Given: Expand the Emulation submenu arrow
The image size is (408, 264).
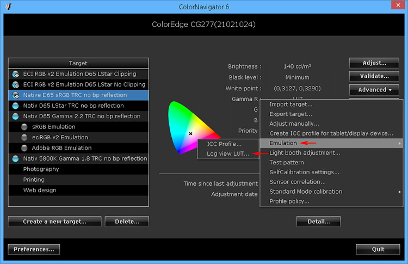Looking at the screenshot, I should (x=399, y=143).
